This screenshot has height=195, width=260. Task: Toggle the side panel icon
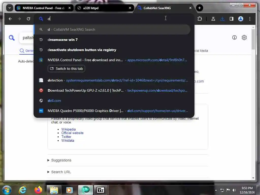pos(232,19)
